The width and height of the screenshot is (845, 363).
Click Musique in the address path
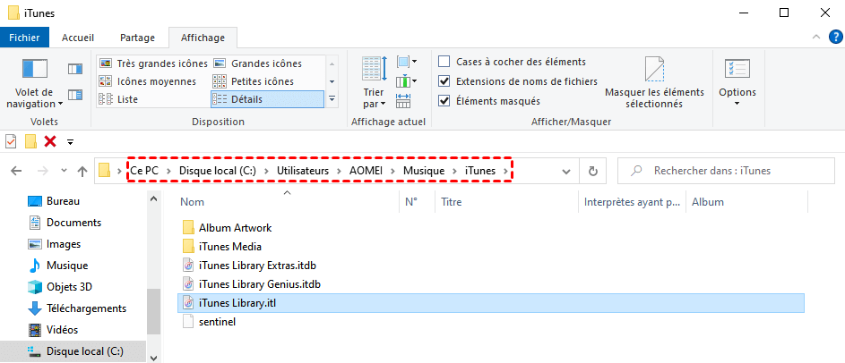[x=424, y=171]
